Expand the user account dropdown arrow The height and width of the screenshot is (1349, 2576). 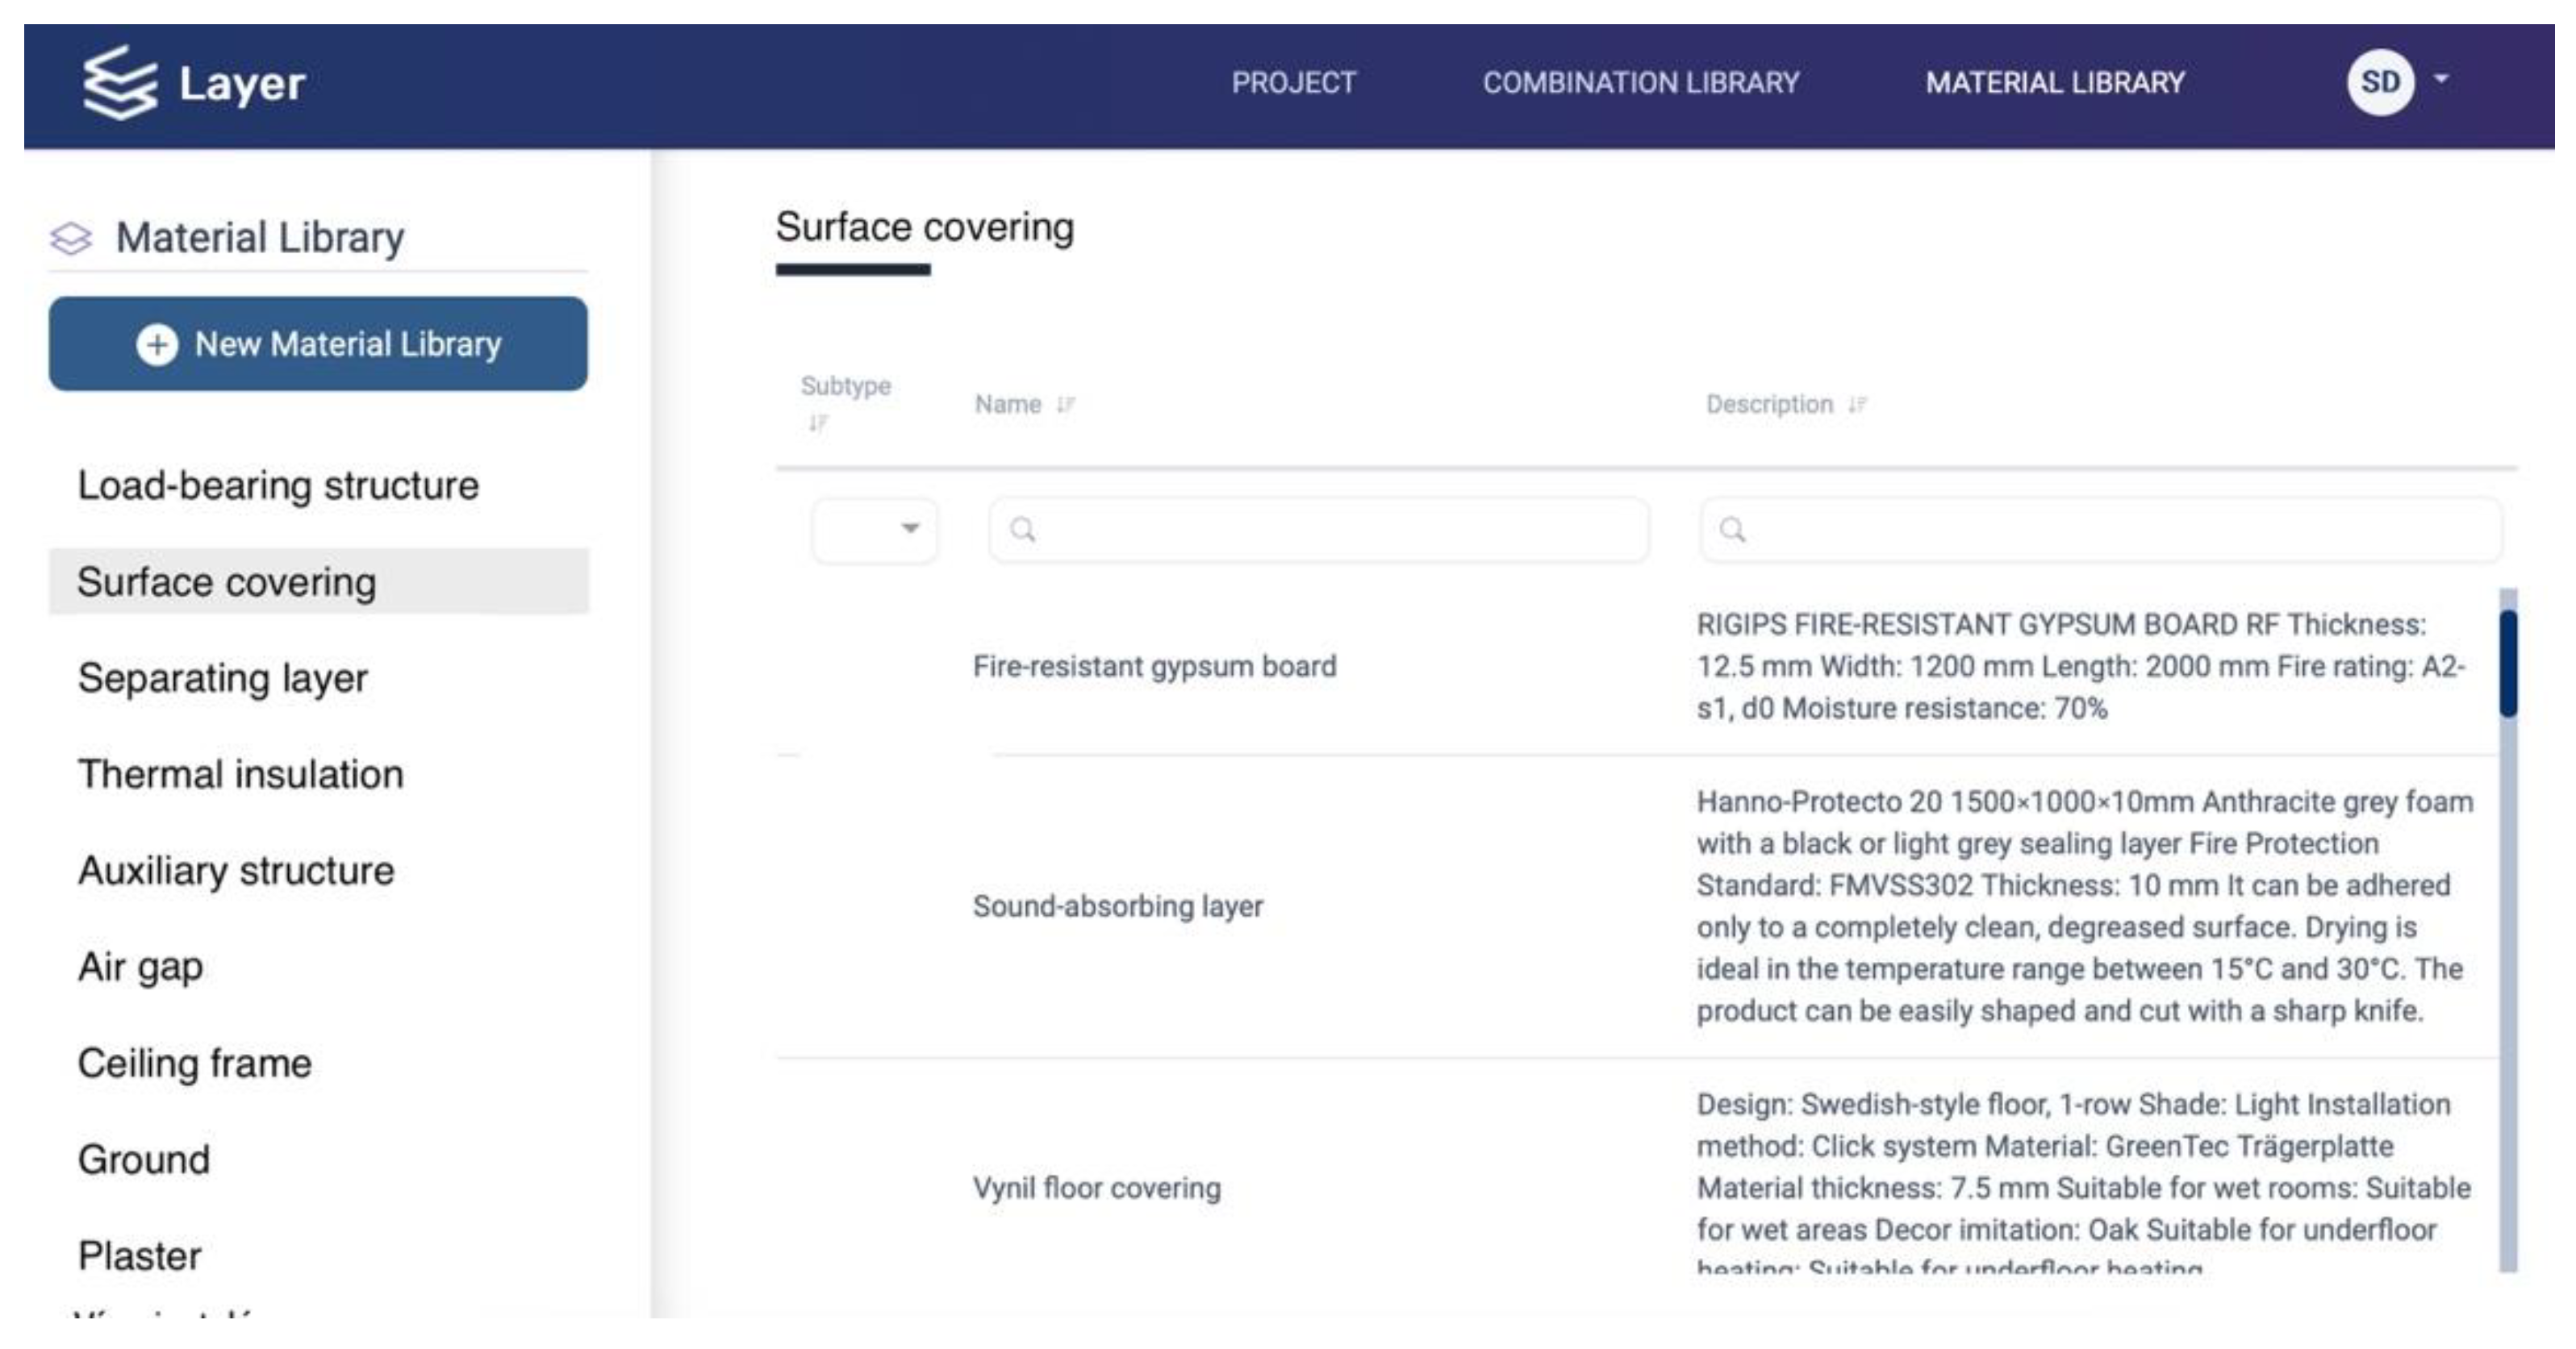2441,79
